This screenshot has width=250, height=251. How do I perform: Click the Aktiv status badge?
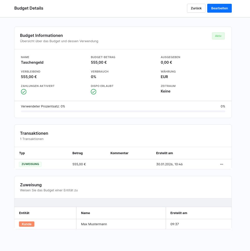[218, 36]
